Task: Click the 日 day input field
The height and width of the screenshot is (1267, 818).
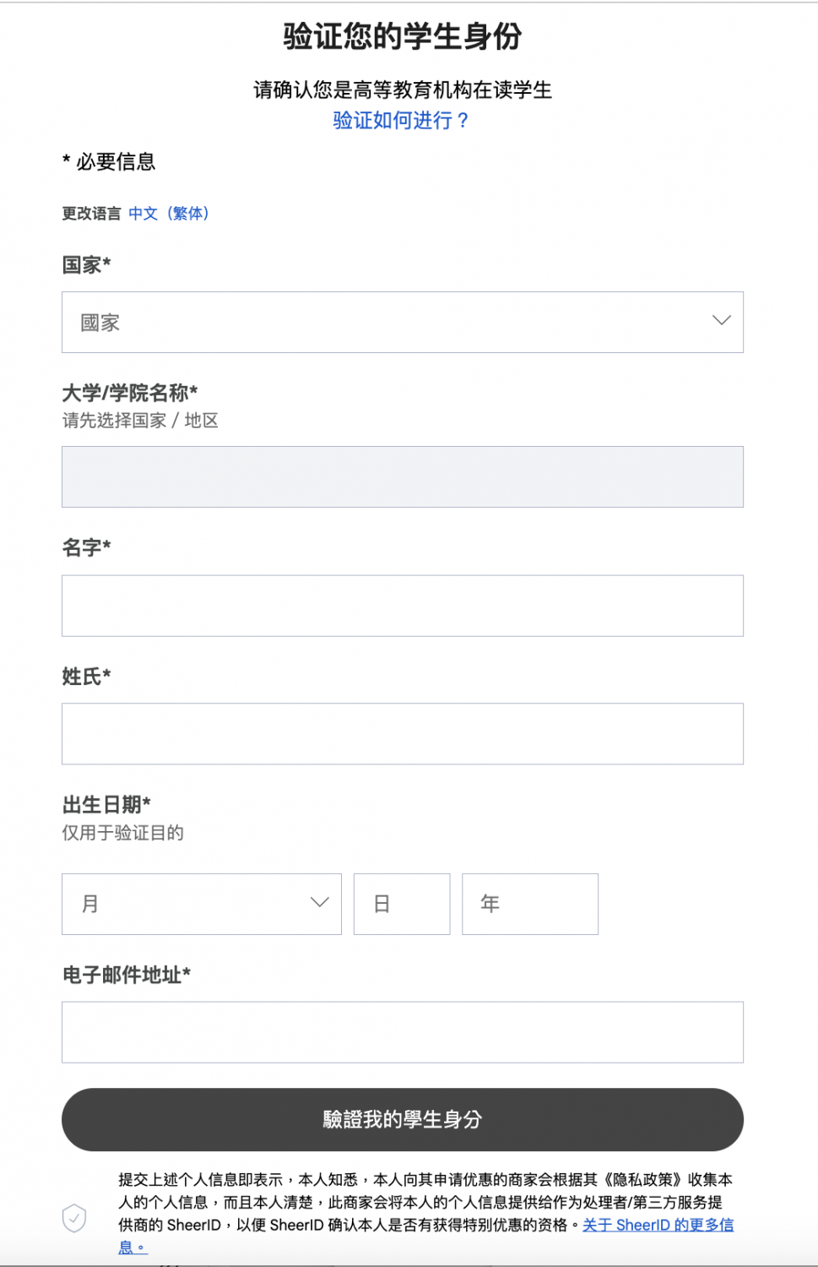Action: (401, 904)
